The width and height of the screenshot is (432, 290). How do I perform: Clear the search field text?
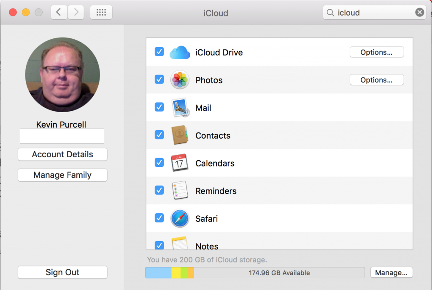(420, 12)
